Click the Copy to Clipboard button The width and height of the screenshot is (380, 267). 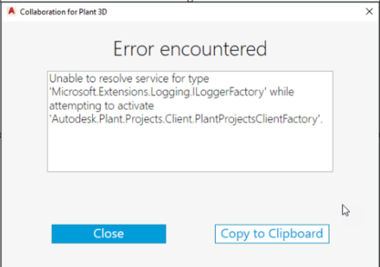(272, 234)
